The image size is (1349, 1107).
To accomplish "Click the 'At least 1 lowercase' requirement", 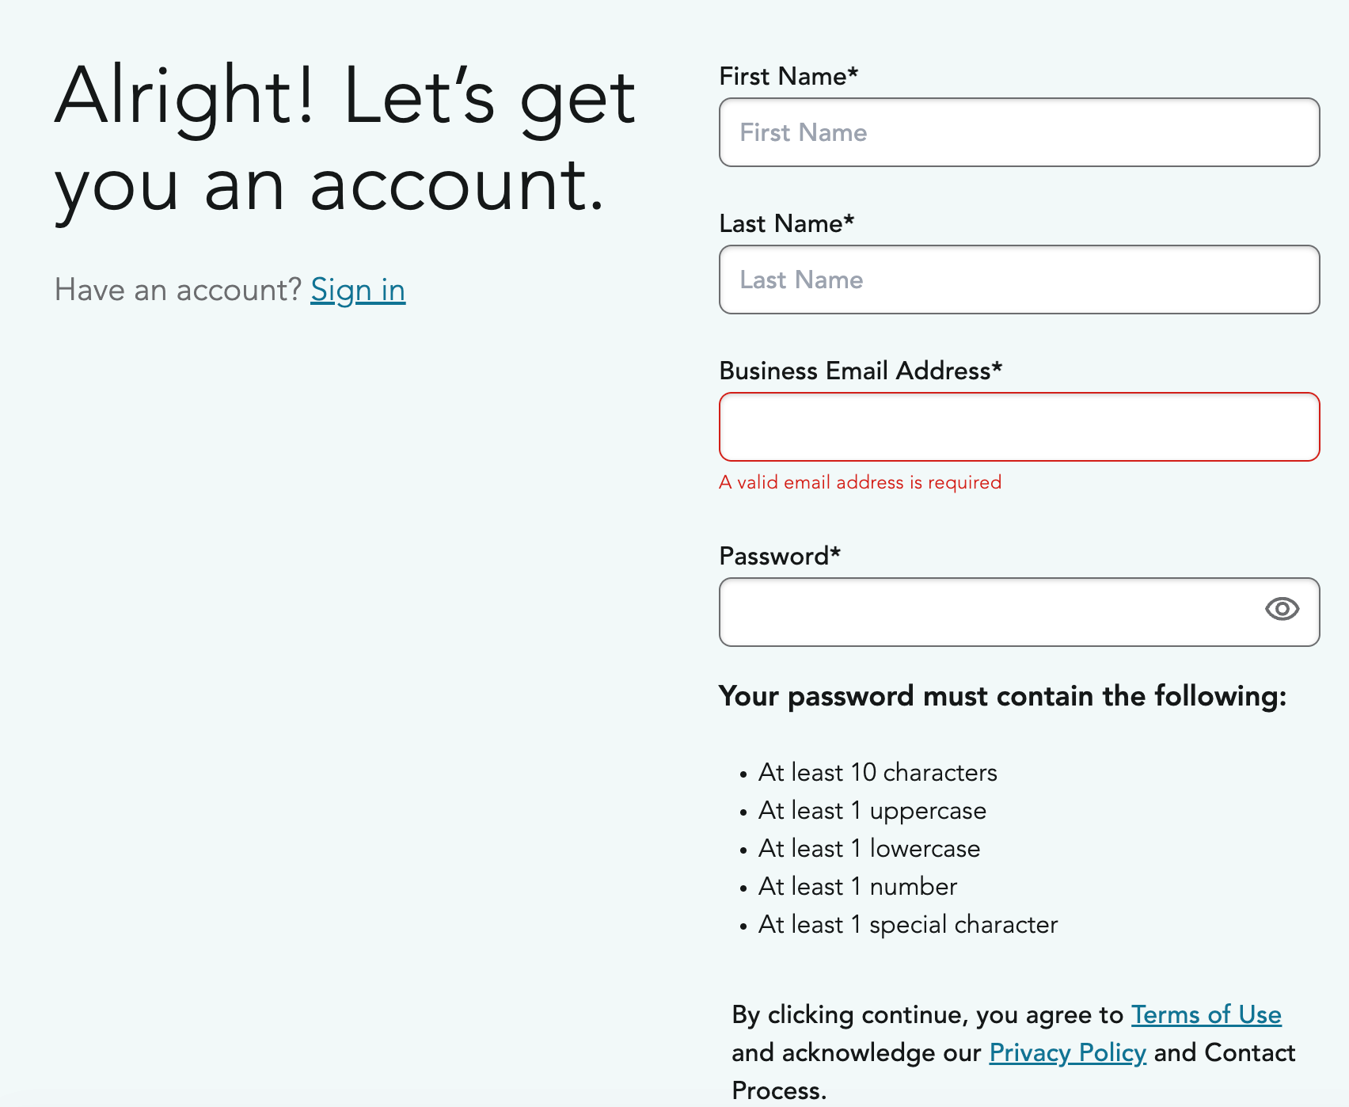I will 868,848.
